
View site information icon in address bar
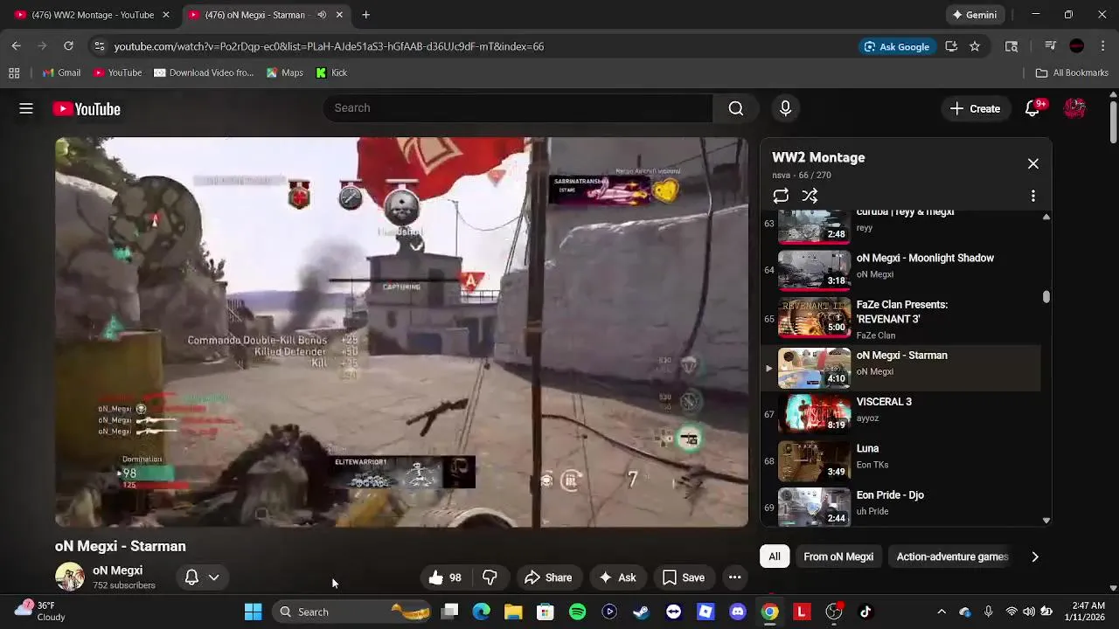[x=99, y=46]
